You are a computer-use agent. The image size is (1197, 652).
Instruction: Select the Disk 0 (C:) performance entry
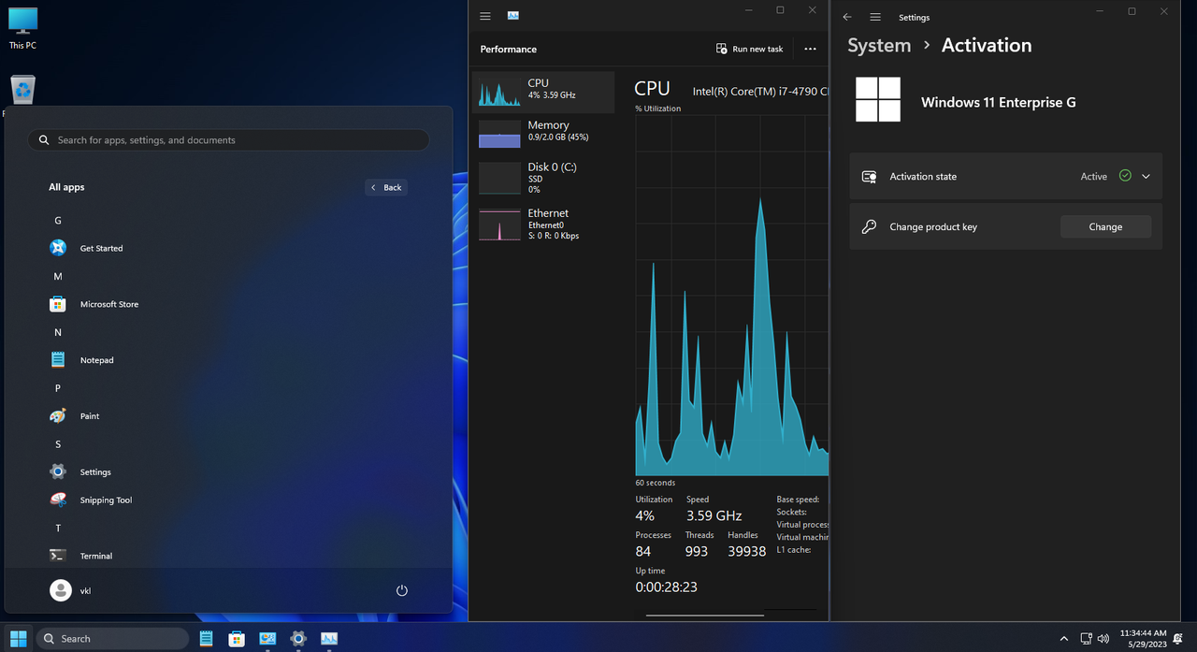[x=543, y=178]
